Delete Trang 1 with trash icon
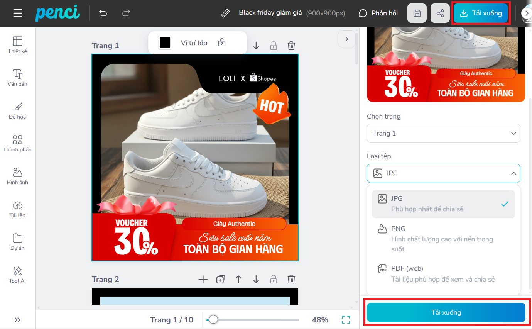 point(292,46)
